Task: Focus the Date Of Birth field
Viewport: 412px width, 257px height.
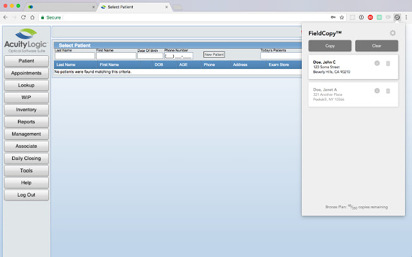Action: (150, 56)
